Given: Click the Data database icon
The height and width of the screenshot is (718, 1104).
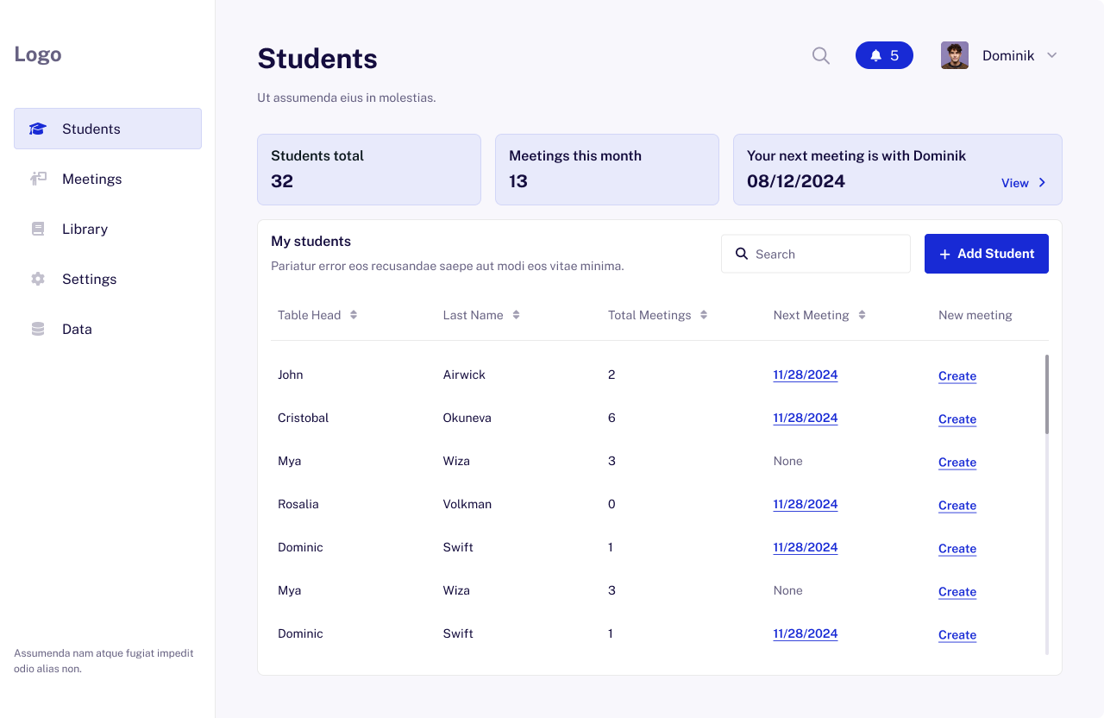Looking at the screenshot, I should pos(38,329).
